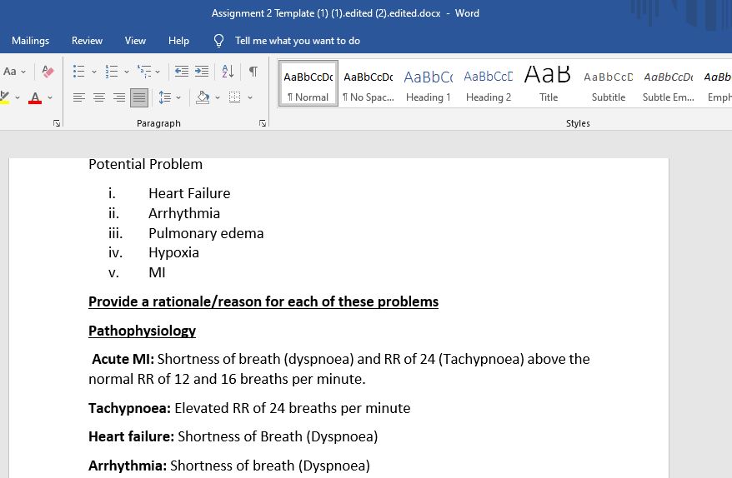732x478 pixels.
Task: Open multilevel list dropdown arrow
Action: [158, 72]
